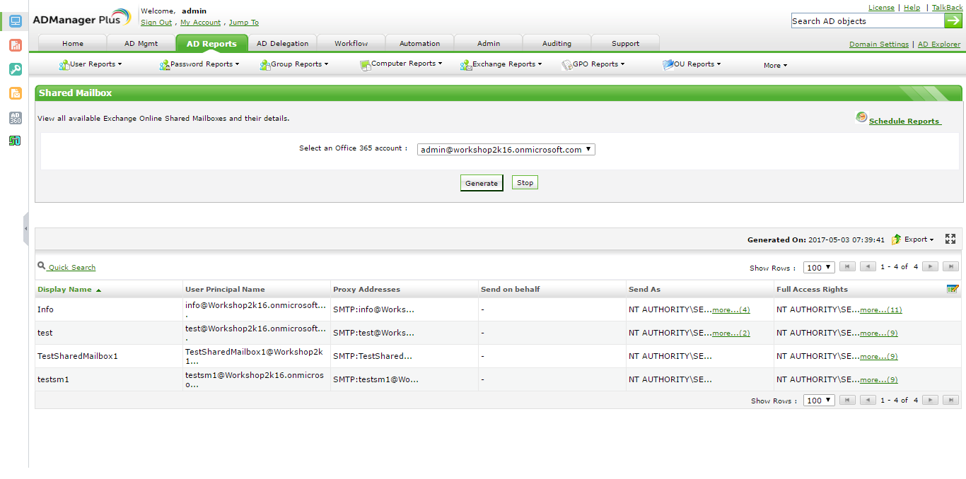Open the add/remove columns icon
The width and height of the screenshot is (966, 479).
tap(953, 288)
